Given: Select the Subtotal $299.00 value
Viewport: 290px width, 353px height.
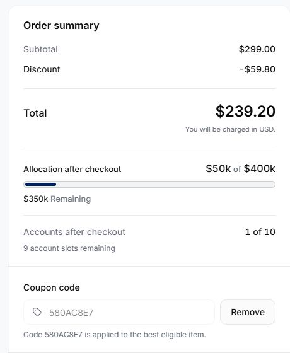Looking at the screenshot, I should pyautogui.click(x=257, y=49).
